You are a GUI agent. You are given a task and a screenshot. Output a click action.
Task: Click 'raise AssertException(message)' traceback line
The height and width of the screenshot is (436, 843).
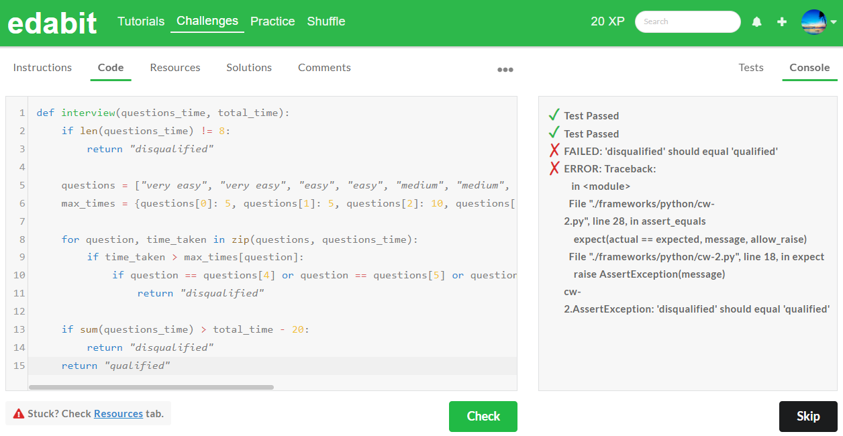click(649, 274)
